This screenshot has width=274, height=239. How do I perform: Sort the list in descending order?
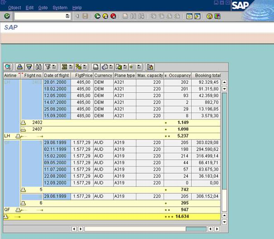(29, 67)
